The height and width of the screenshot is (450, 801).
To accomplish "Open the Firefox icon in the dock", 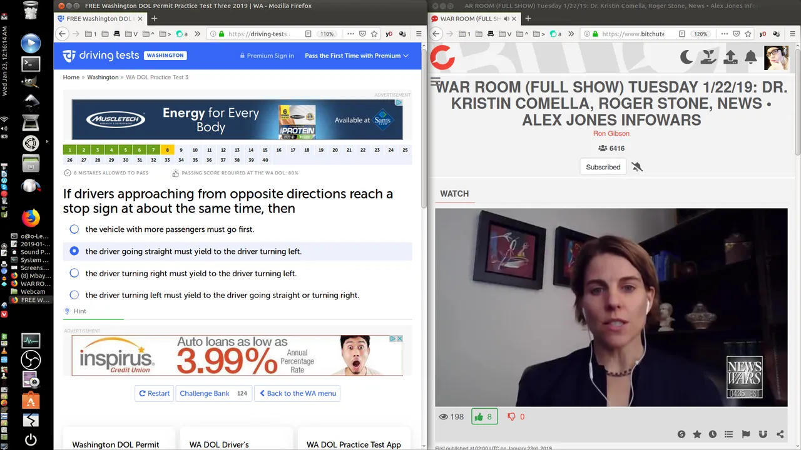I will 31,217.
